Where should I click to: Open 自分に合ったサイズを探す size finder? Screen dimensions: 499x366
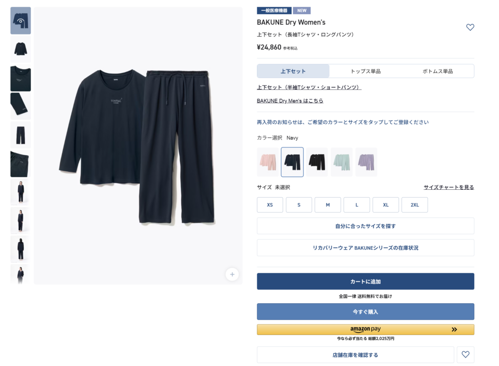365,226
